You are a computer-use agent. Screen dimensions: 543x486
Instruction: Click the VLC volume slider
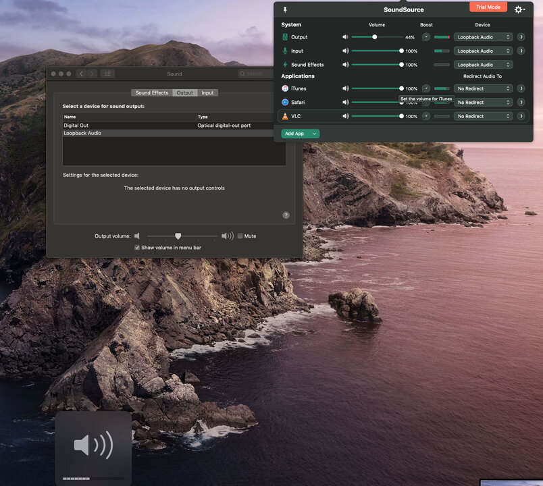pos(377,116)
